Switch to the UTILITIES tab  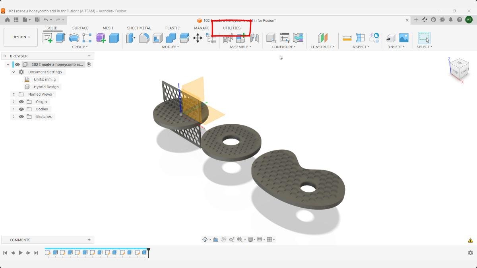click(232, 28)
